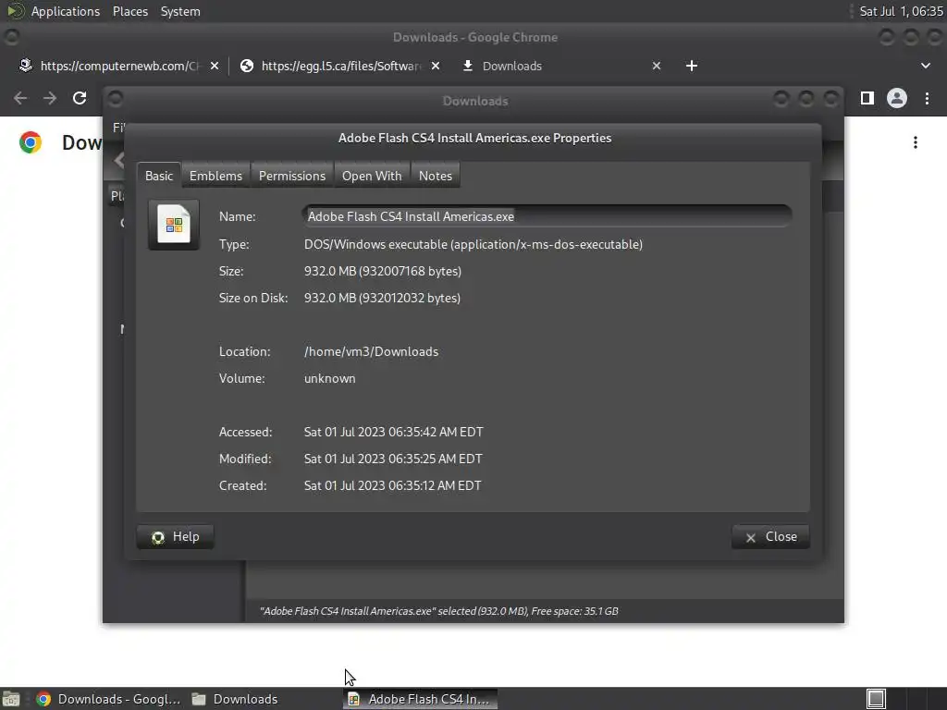Click the /home/vm3/Downloads location value
Viewport: 947px width, 710px height.
click(x=372, y=351)
